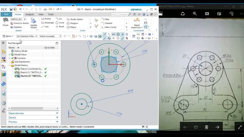The image size is (244, 137).
Task: Go to previous photo with left arrow
Action: pos(185,127)
